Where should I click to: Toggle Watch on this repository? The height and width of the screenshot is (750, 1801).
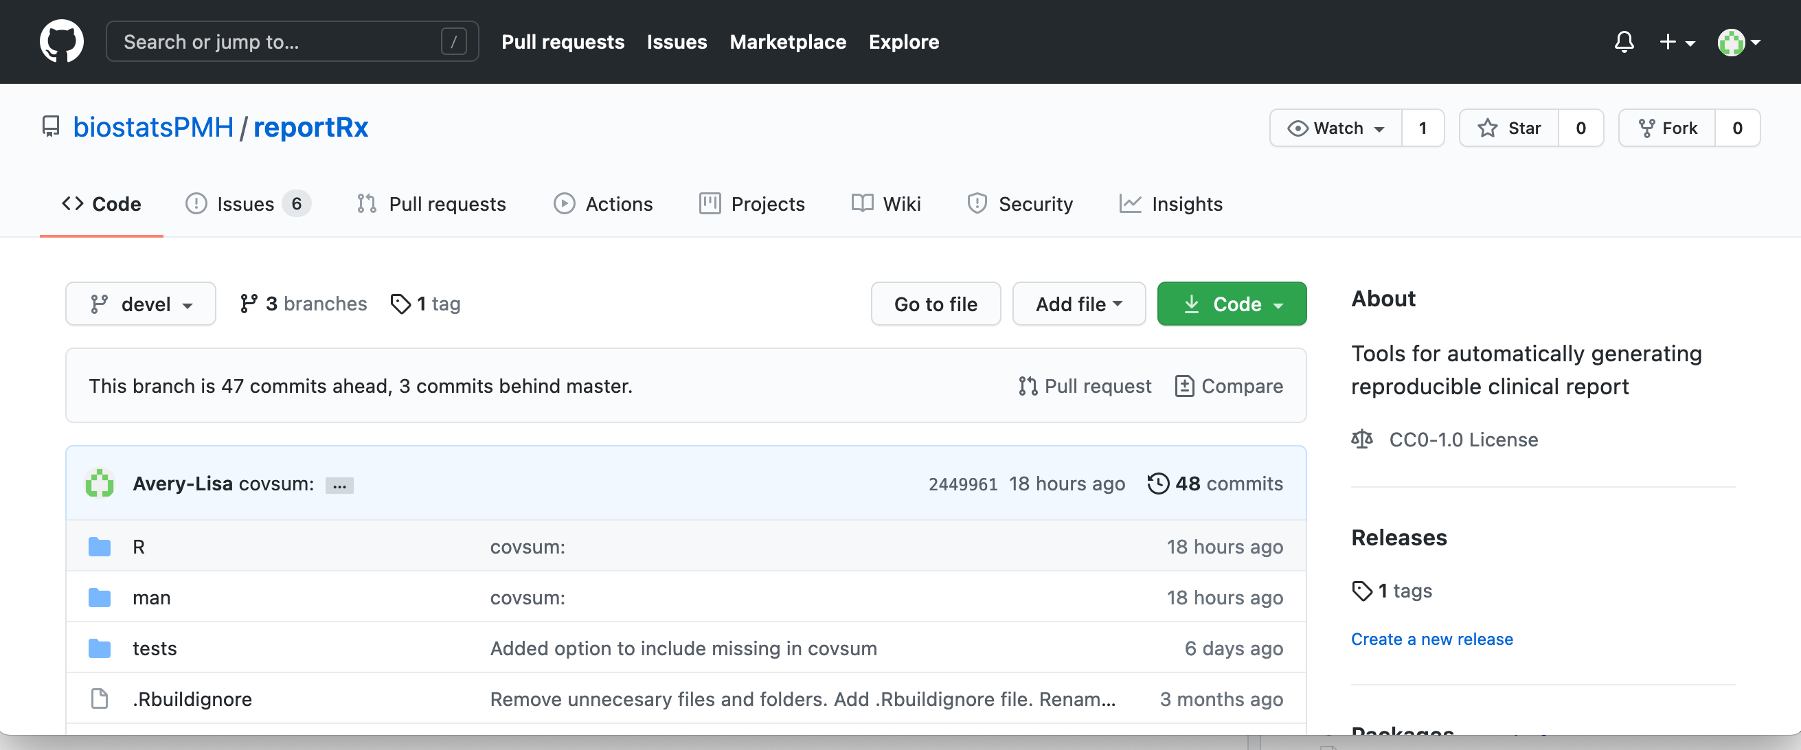[x=1335, y=128]
